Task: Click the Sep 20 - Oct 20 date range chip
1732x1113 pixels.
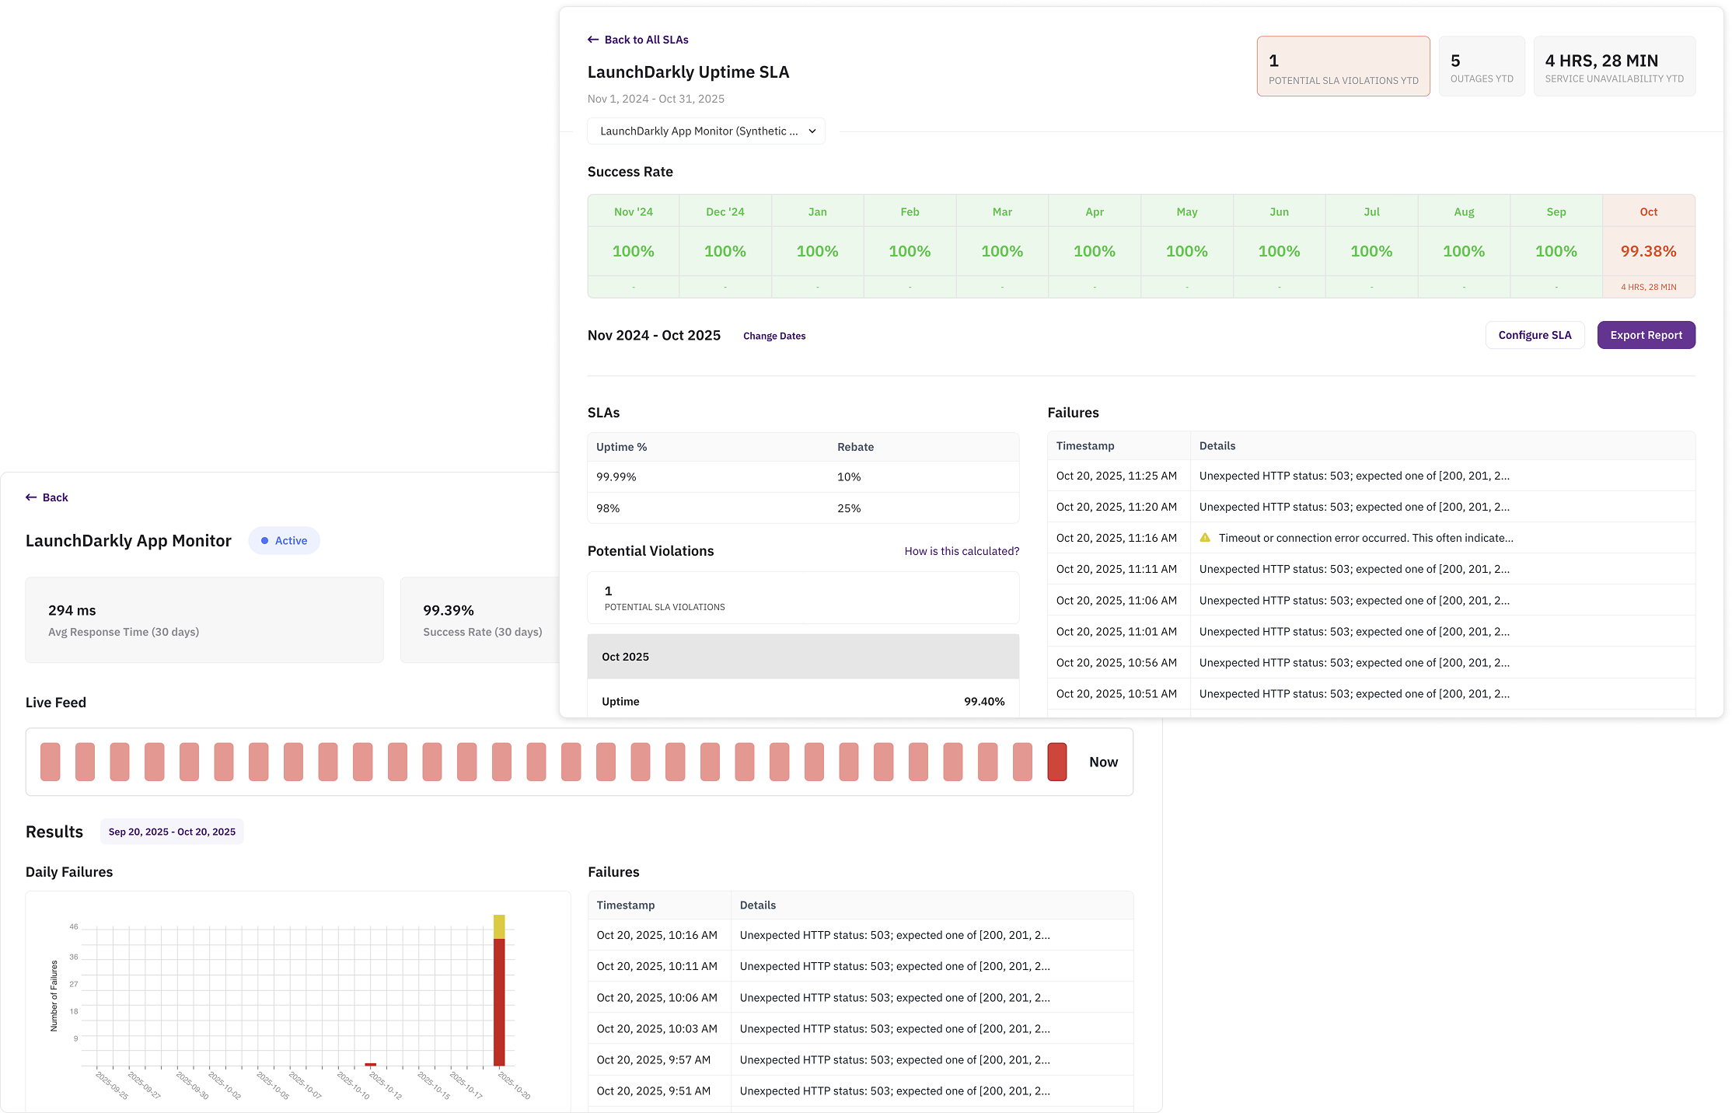Action: point(172,832)
